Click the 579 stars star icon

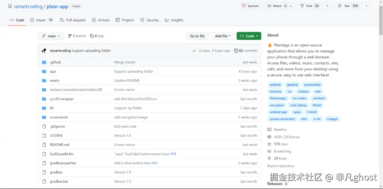269,144
